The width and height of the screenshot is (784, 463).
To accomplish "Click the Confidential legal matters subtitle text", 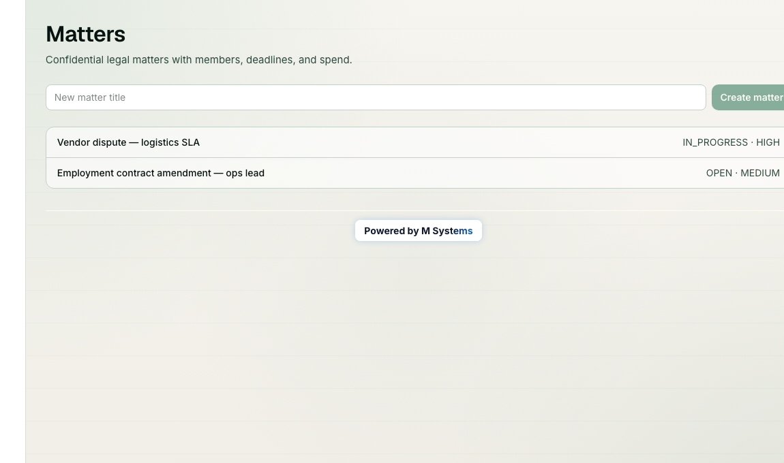I will [x=199, y=60].
